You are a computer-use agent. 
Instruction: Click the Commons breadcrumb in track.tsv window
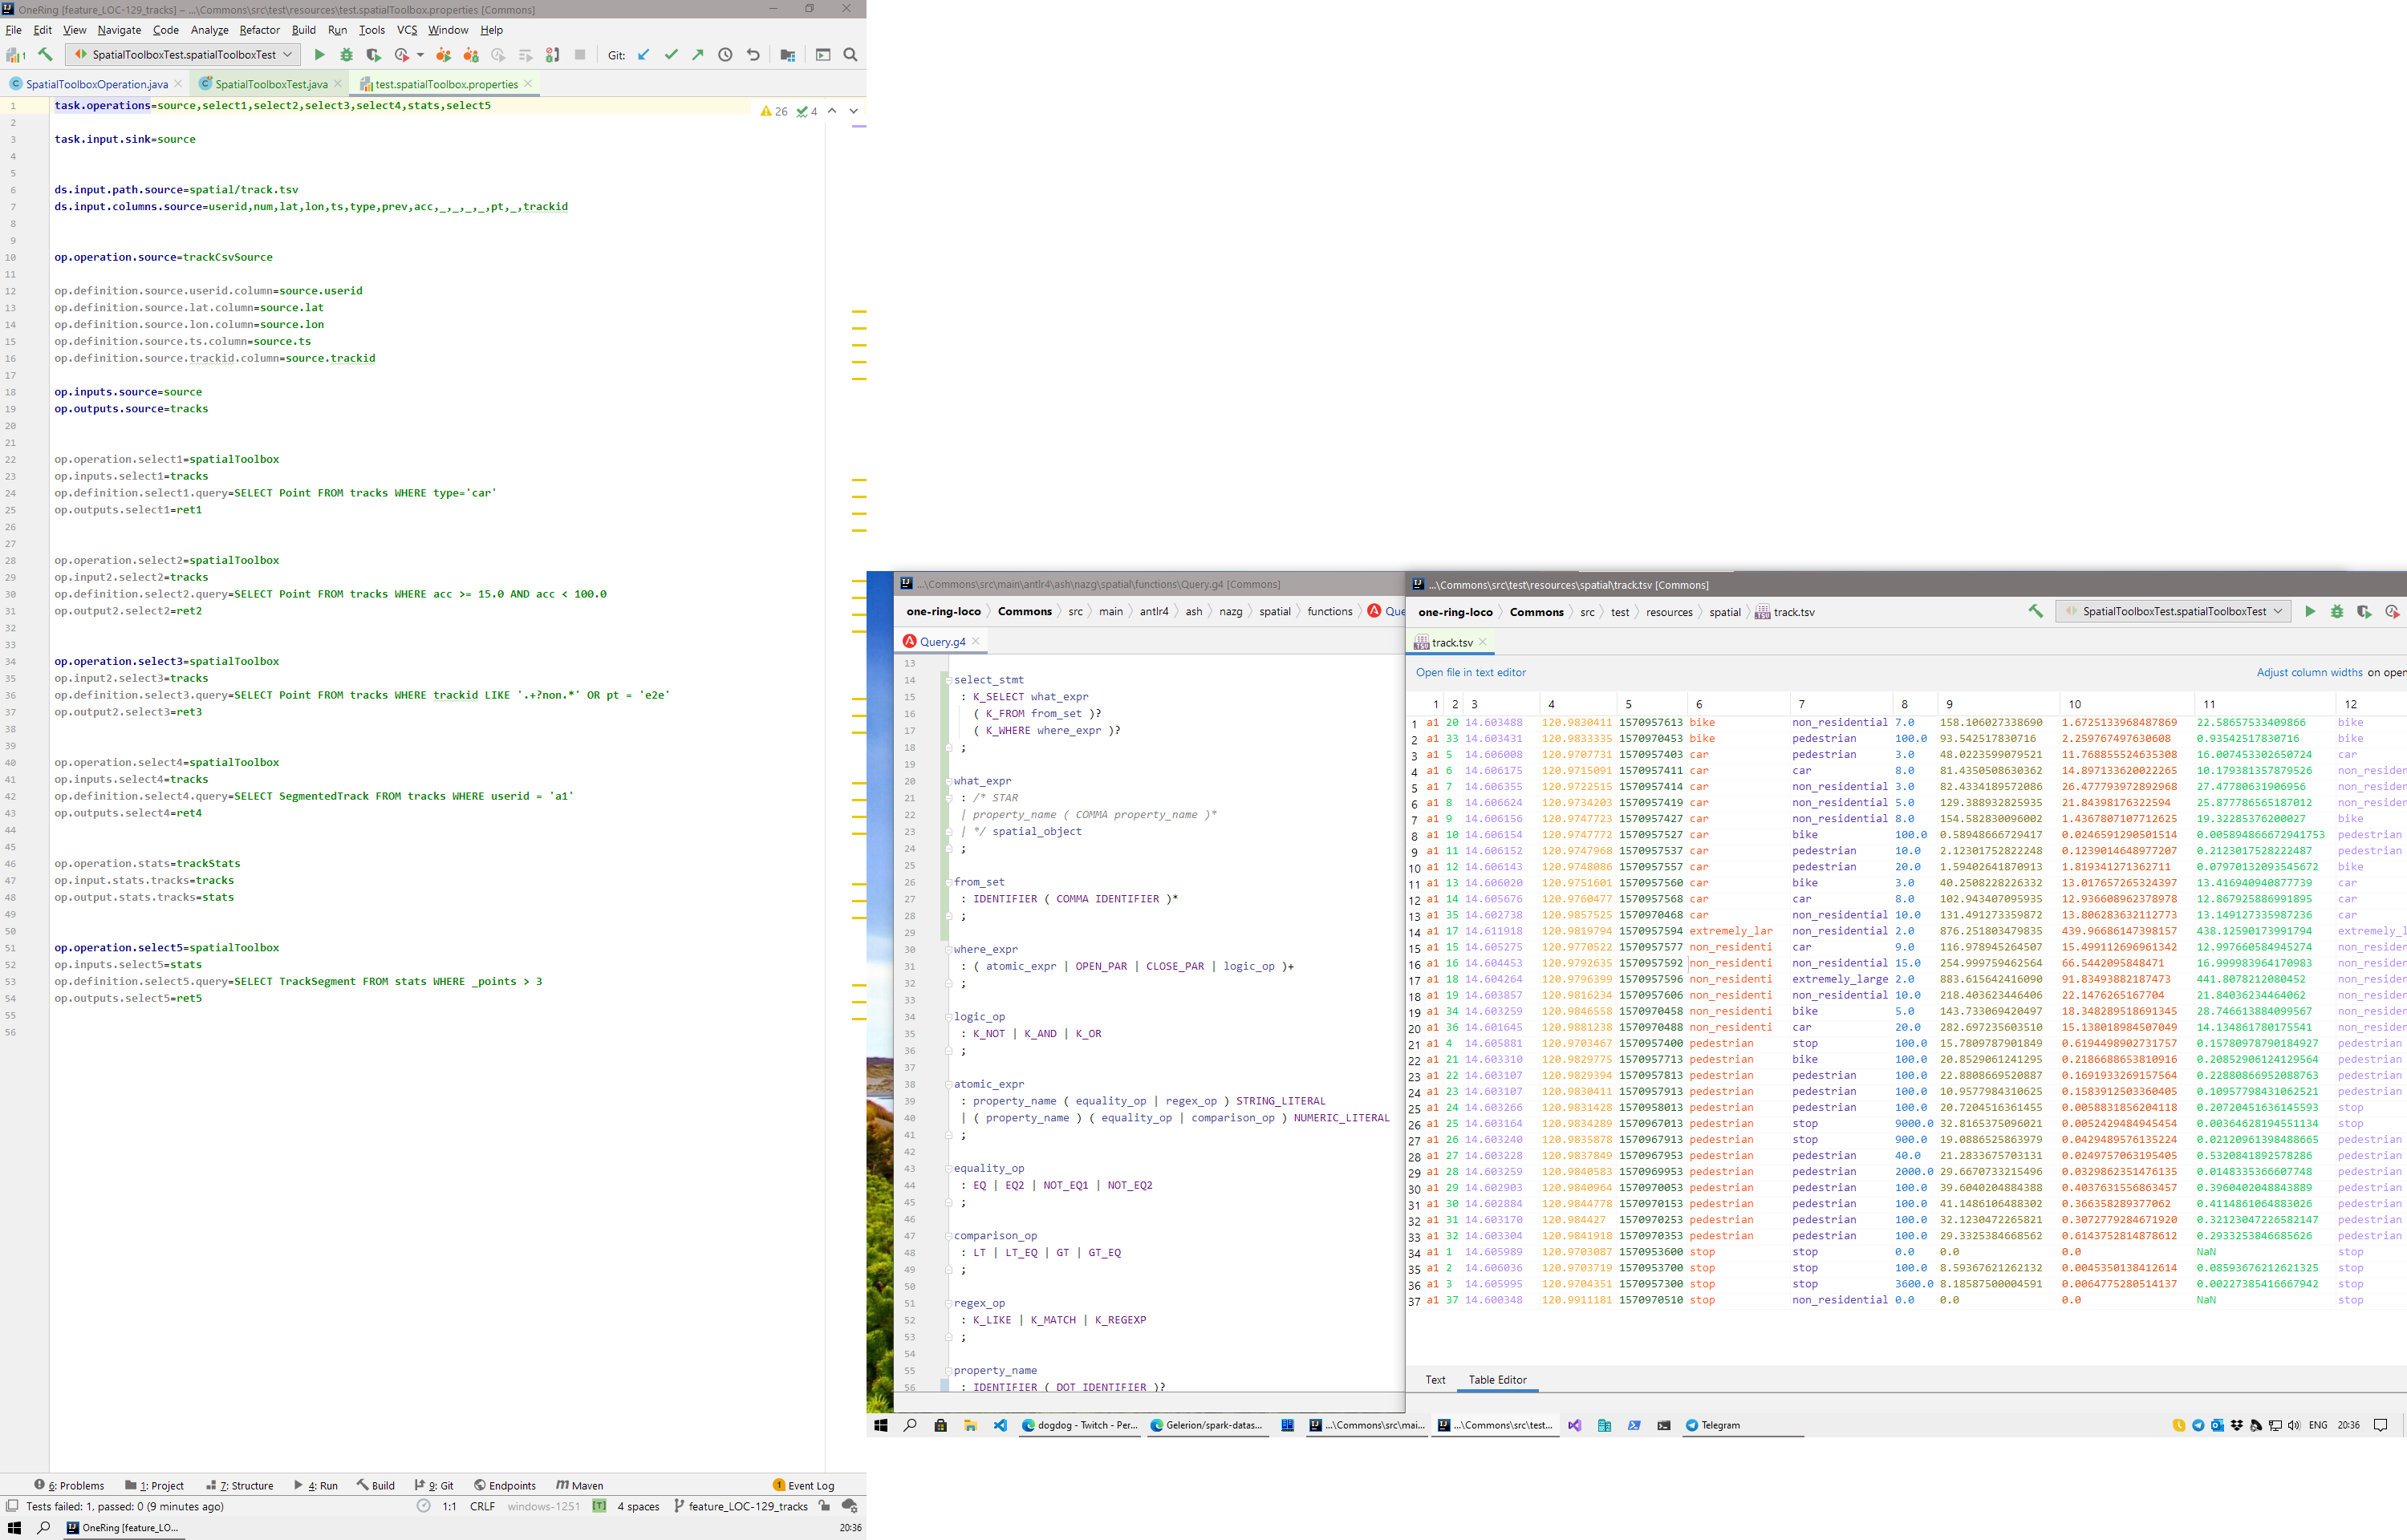click(x=1536, y=612)
